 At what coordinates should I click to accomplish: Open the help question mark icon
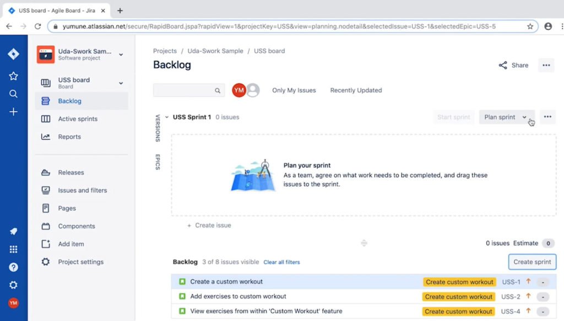tap(13, 267)
